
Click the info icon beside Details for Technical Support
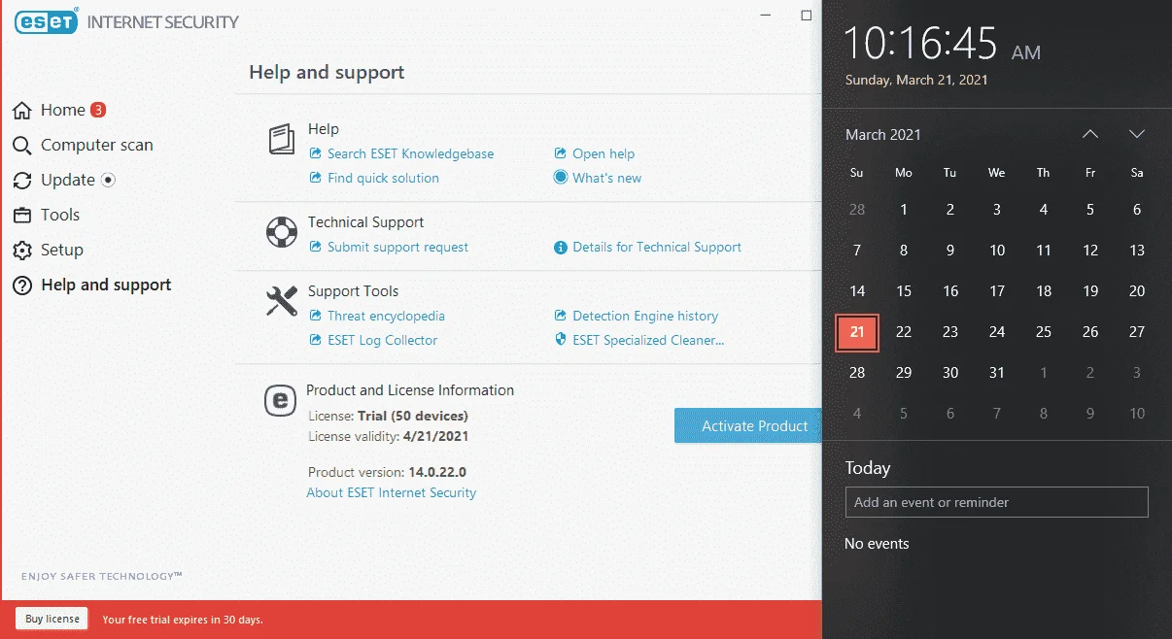(x=561, y=248)
